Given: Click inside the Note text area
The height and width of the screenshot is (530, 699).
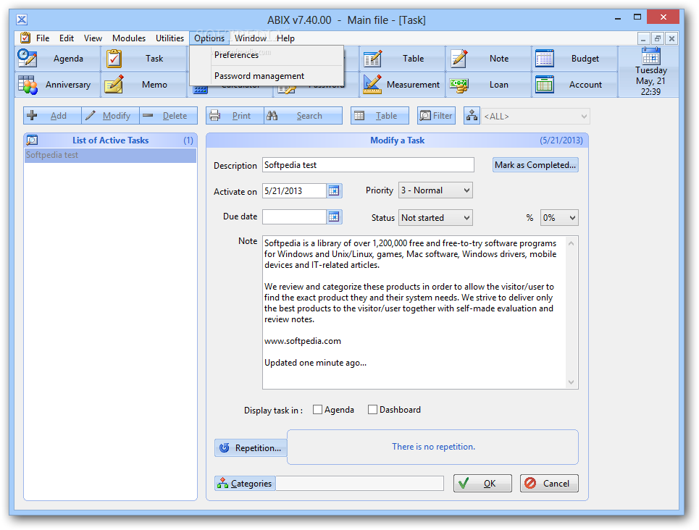Looking at the screenshot, I should [414, 312].
